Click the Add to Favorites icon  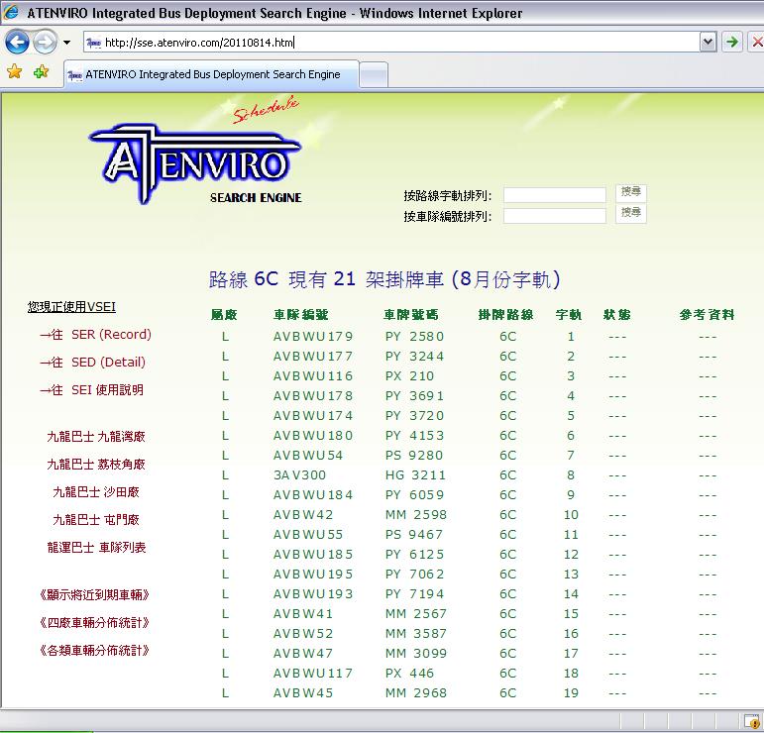(x=41, y=72)
